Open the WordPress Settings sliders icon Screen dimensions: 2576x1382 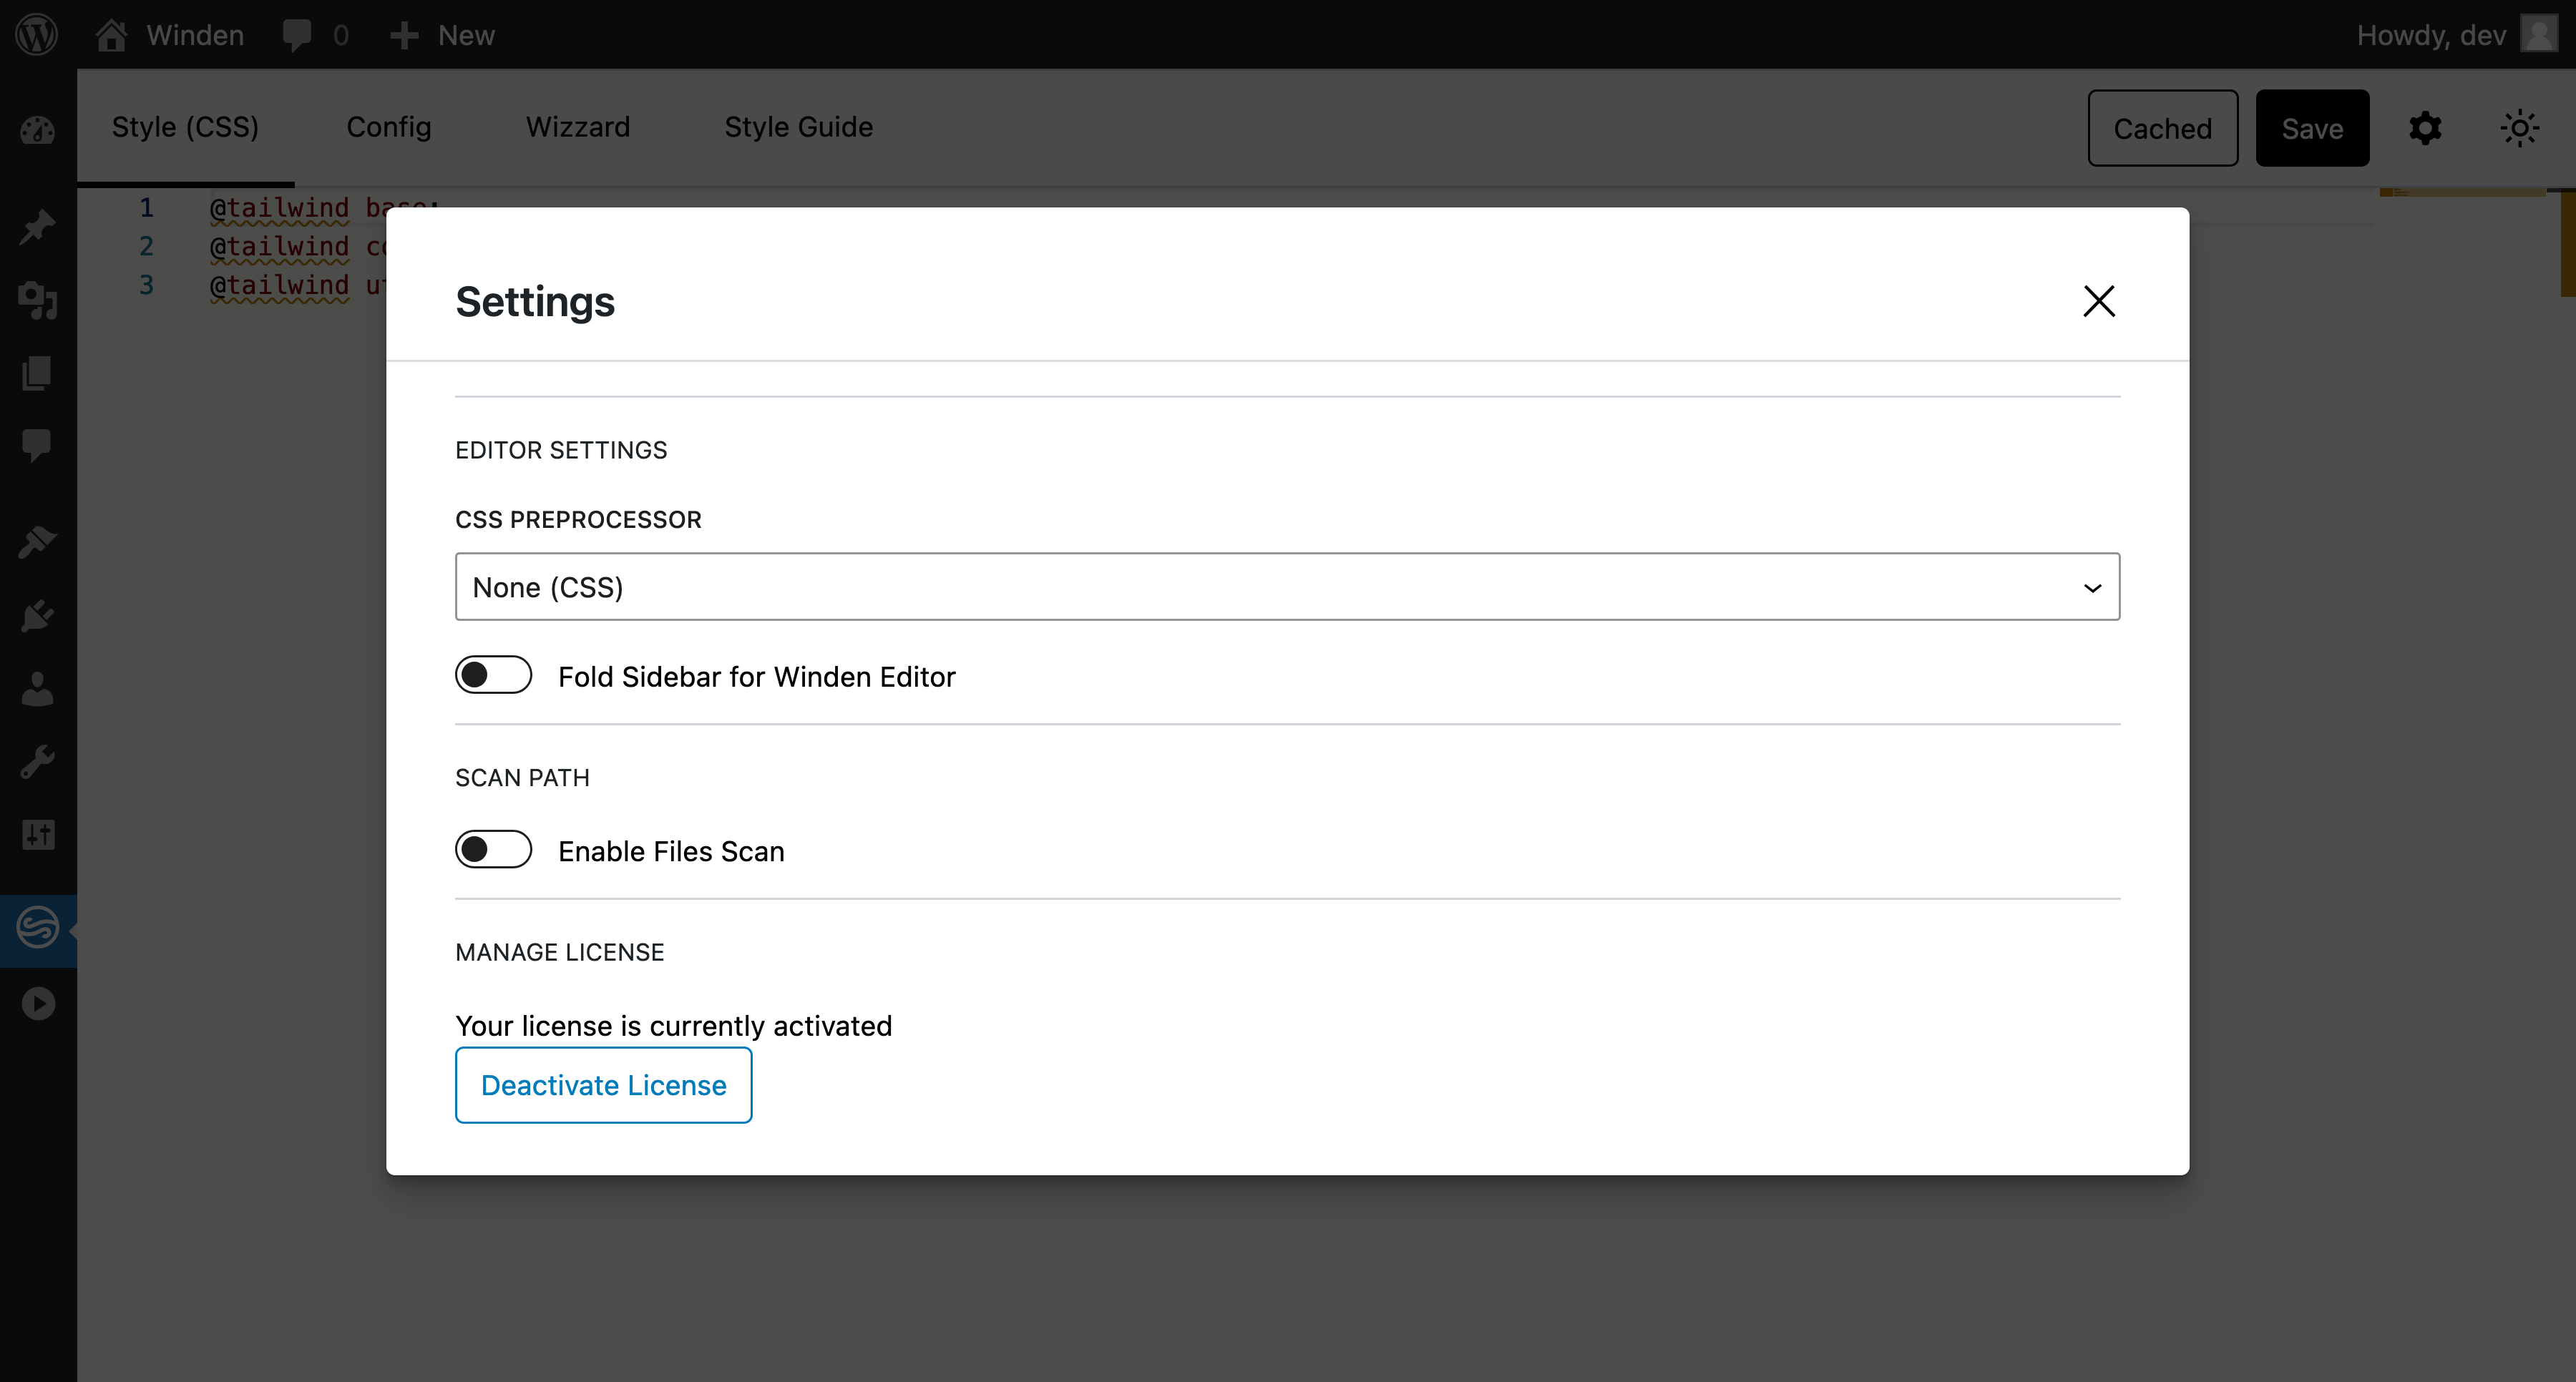click(38, 834)
